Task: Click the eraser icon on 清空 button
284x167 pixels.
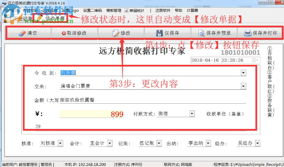Action: point(22,33)
